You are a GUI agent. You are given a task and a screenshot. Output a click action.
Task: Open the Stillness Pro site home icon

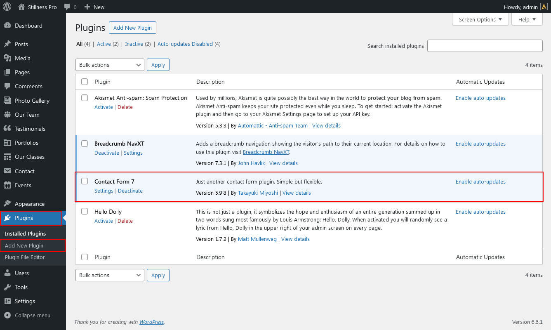click(x=21, y=7)
